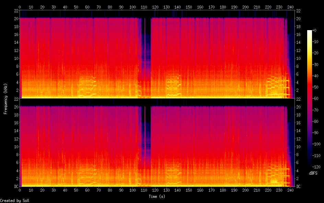Click the 50 tick on the top time axis
This screenshot has height=203, width=324.
(76, 7)
